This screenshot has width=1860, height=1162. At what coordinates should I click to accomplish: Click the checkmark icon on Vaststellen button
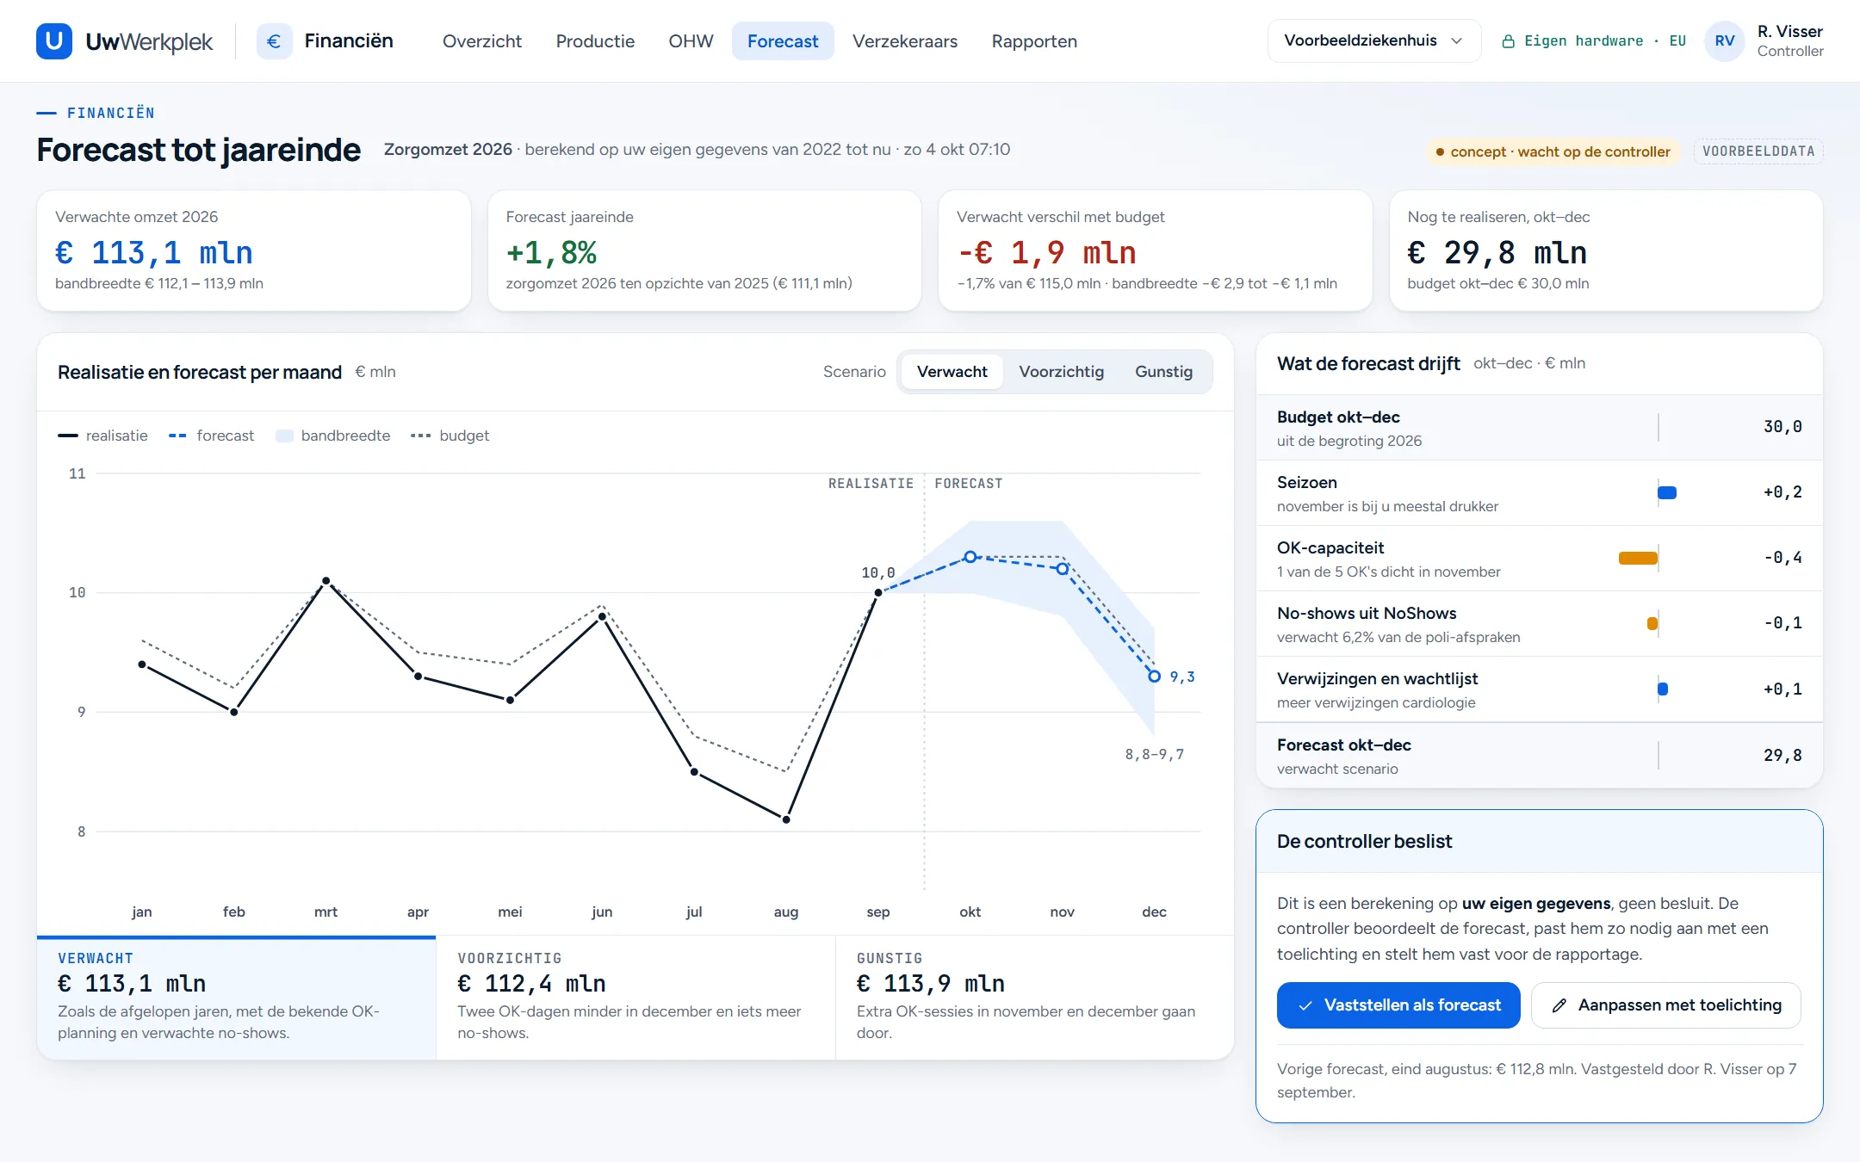pyautogui.click(x=1305, y=1005)
